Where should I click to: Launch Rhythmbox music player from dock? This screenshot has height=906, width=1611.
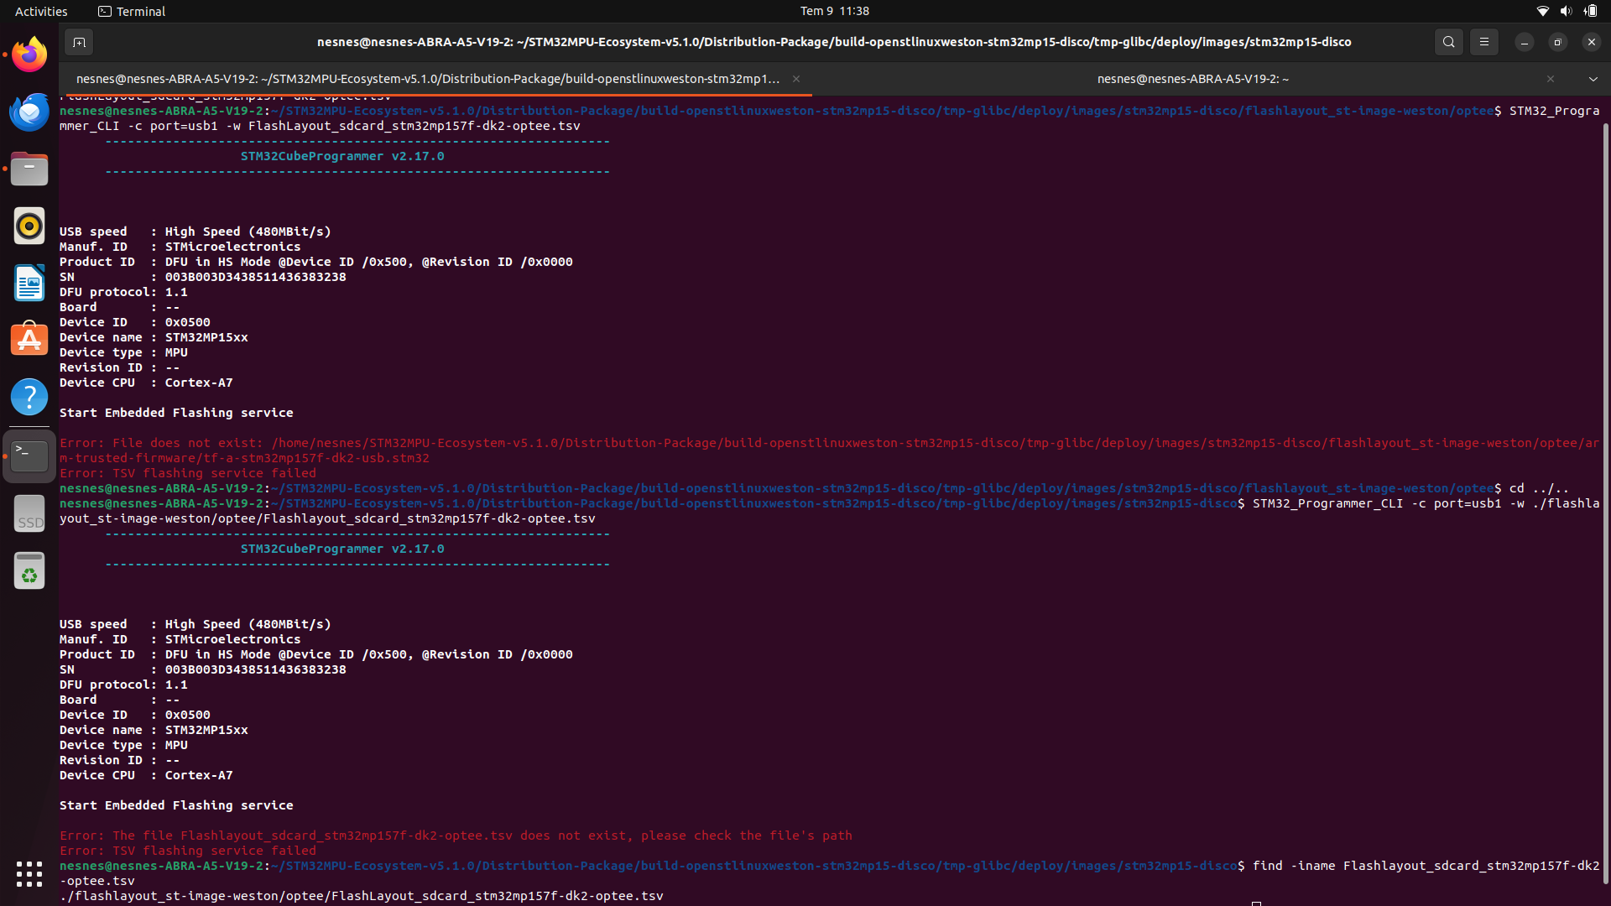pyautogui.click(x=29, y=226)
